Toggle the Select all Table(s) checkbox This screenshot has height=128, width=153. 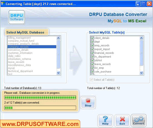click(91, 80)
